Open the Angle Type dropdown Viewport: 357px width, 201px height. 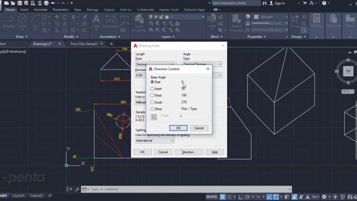point(202,64)
